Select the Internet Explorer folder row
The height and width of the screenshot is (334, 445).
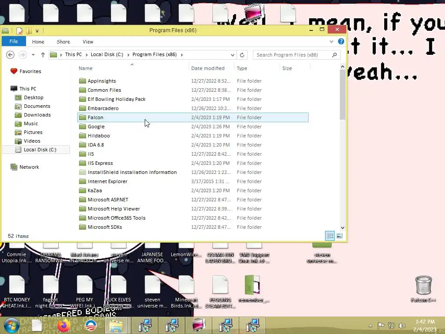pyautogui.click(x=193, y=181)
